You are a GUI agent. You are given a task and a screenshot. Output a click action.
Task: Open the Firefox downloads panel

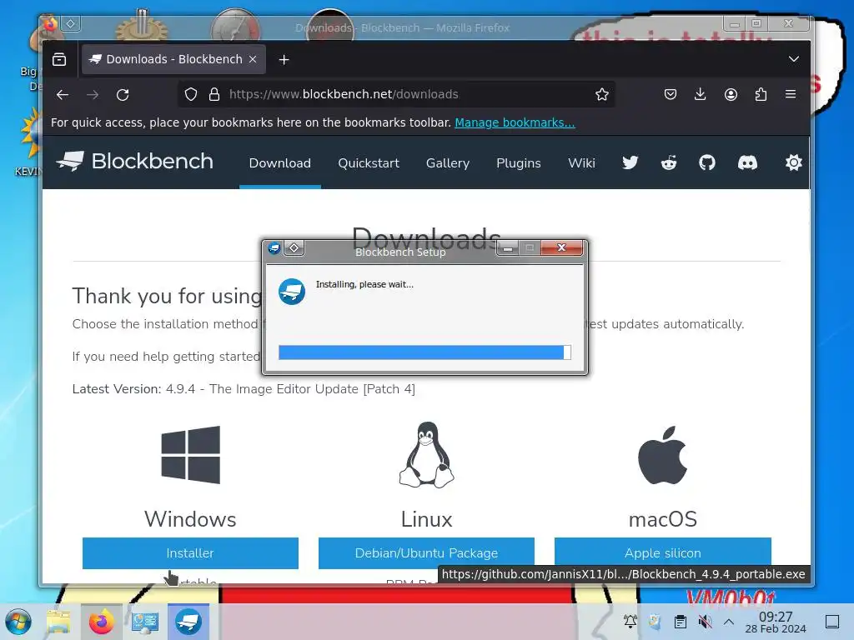(x=701, y=94)
